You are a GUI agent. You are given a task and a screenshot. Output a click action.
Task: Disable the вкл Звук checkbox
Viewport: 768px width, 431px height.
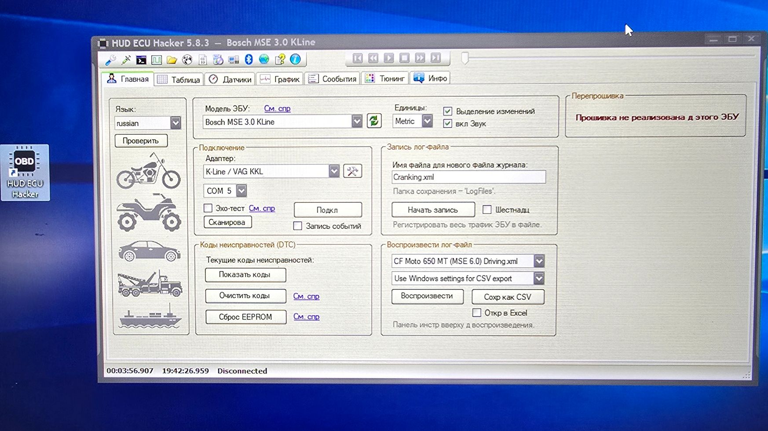(x=448, y=123)
